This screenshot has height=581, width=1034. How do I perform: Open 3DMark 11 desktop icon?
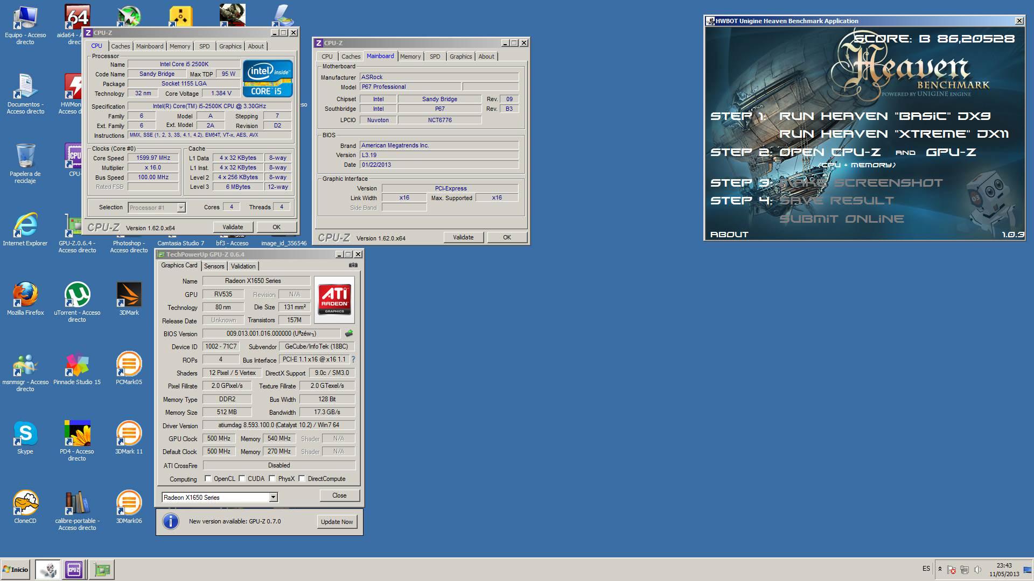(129, 437)
